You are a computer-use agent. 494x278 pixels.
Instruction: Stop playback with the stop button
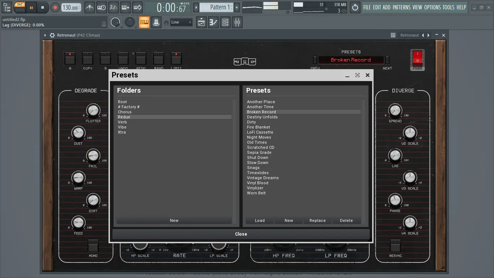tap(43, 7)
